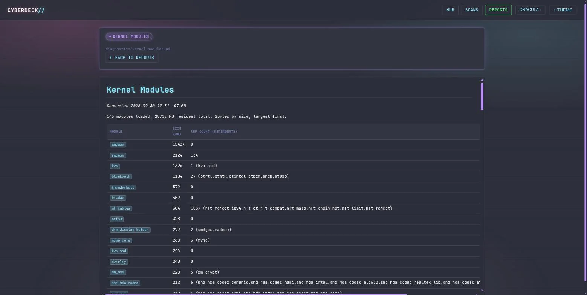Click the bluetooth dependents list starting with btrtl
Screen dimensions: 587x295
240,176
